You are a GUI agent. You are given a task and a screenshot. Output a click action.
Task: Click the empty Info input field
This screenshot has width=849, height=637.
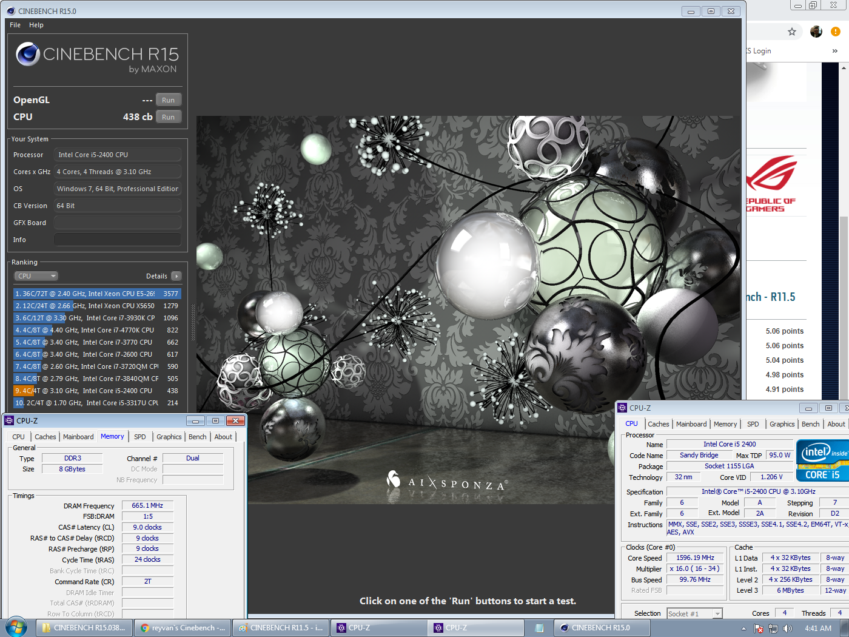point(118,240)
